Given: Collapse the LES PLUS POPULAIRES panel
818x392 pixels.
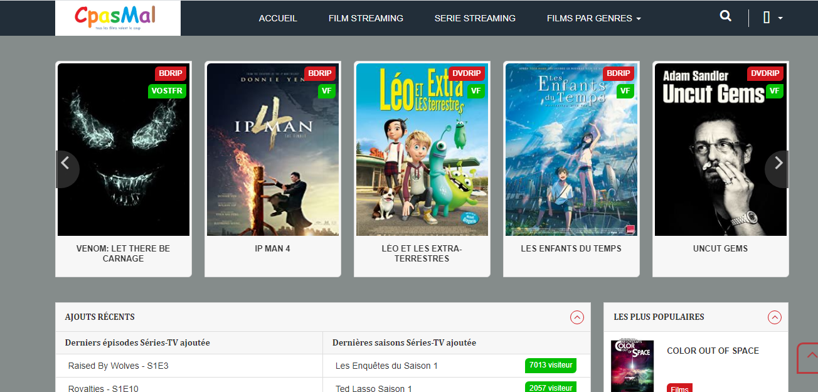Looking at the screenshot, I should click(x=775, y=317).
